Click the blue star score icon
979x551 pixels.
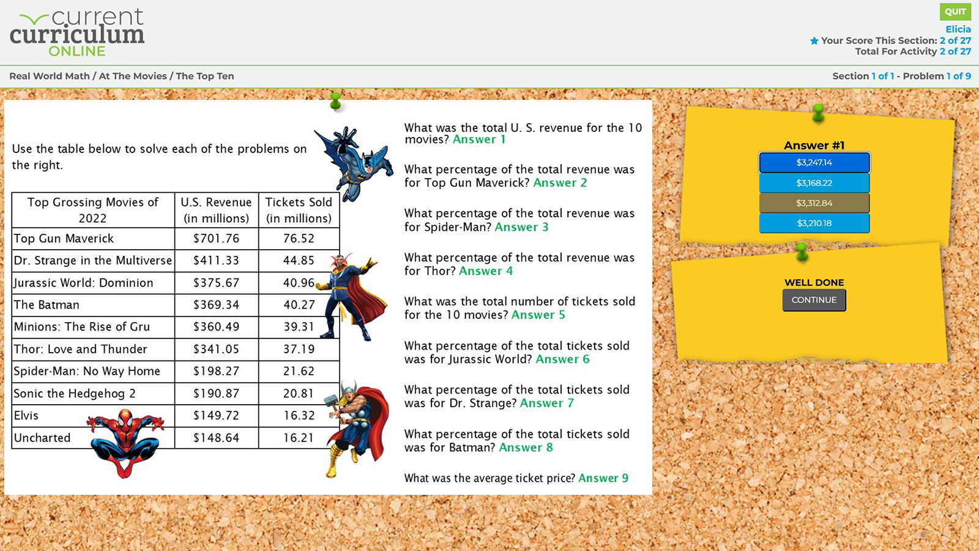(814, 41)
